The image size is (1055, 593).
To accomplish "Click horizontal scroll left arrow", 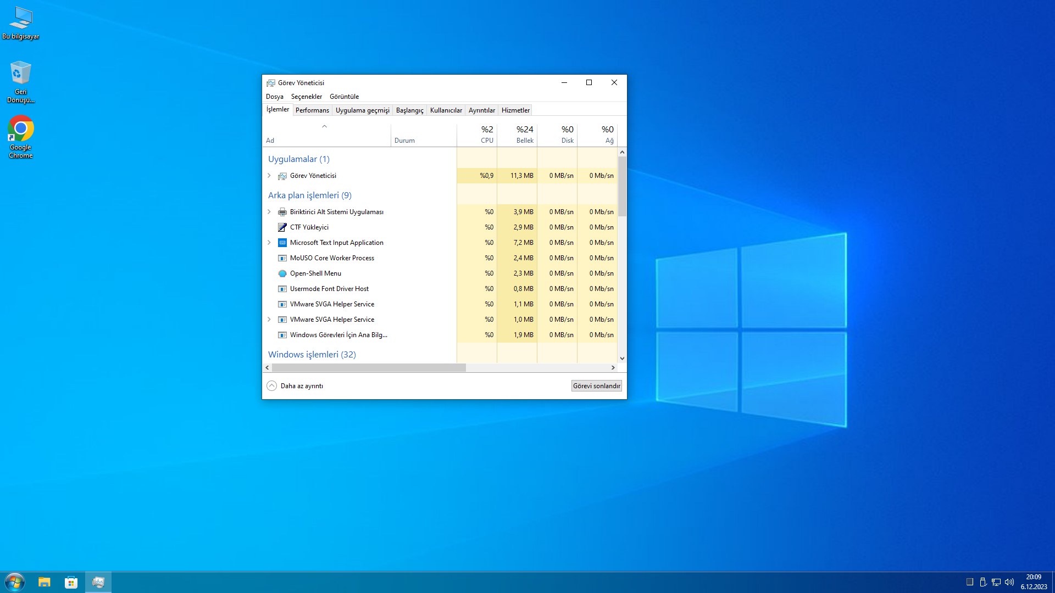I will [x=268, y=368].
